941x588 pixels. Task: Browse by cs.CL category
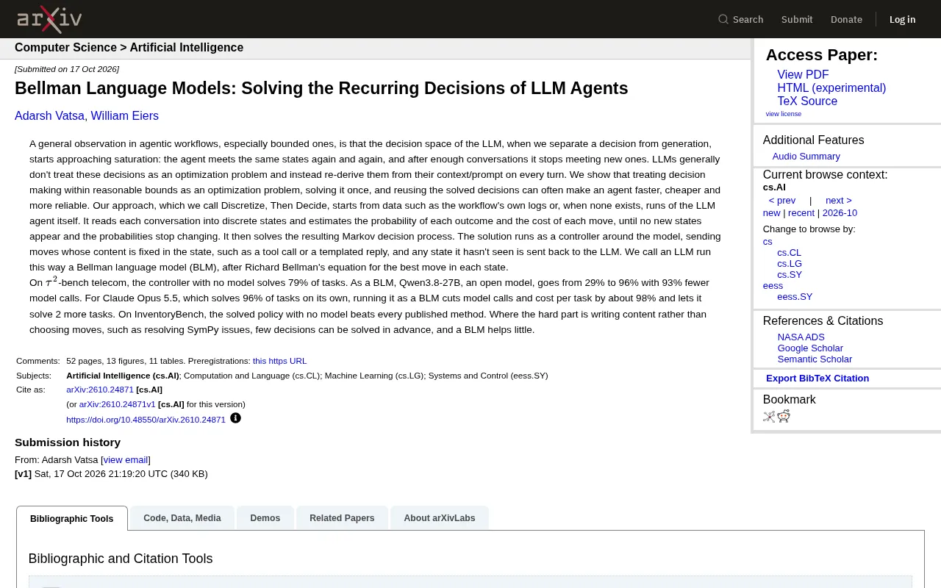coord(790,253)
